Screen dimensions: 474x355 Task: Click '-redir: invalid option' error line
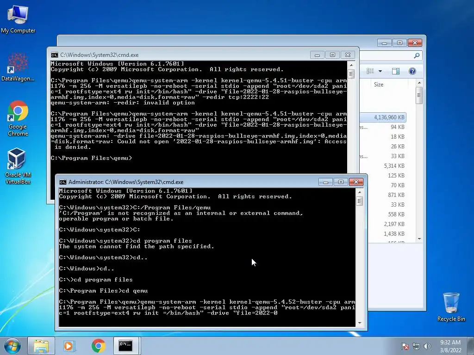tap(123, 103)
